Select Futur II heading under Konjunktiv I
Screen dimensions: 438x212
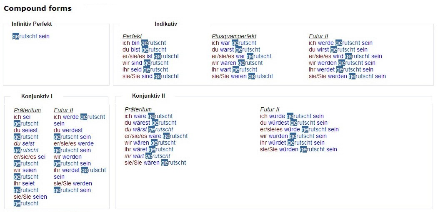[63, 110]
